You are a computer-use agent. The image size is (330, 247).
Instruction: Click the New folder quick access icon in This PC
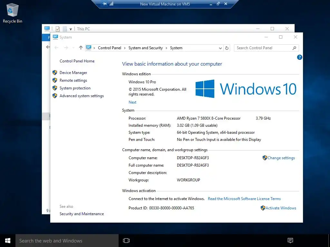point(65,29)
